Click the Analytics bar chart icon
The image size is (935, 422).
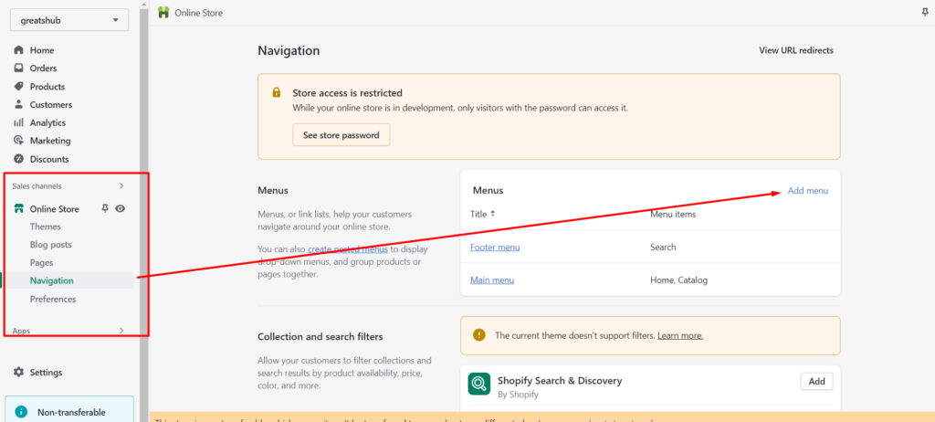tap(18, 123)
